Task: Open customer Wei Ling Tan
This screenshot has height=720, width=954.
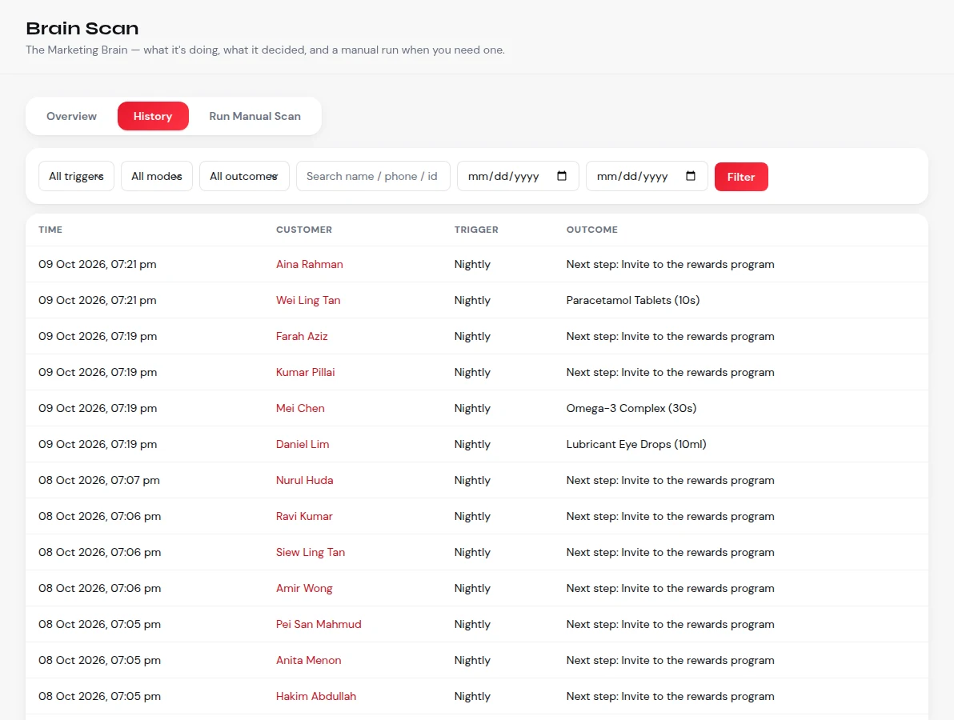Action: click(x=308, y=300)
